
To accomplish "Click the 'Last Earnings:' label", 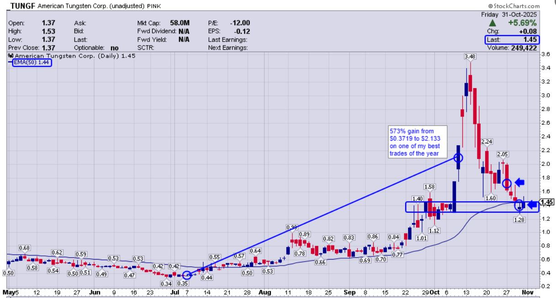I will click(227, 39).
